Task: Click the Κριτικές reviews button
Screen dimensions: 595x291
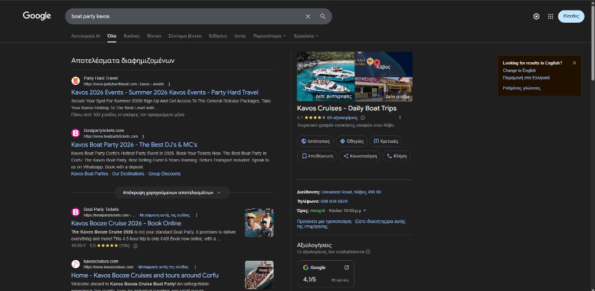Action: point(386,141)
